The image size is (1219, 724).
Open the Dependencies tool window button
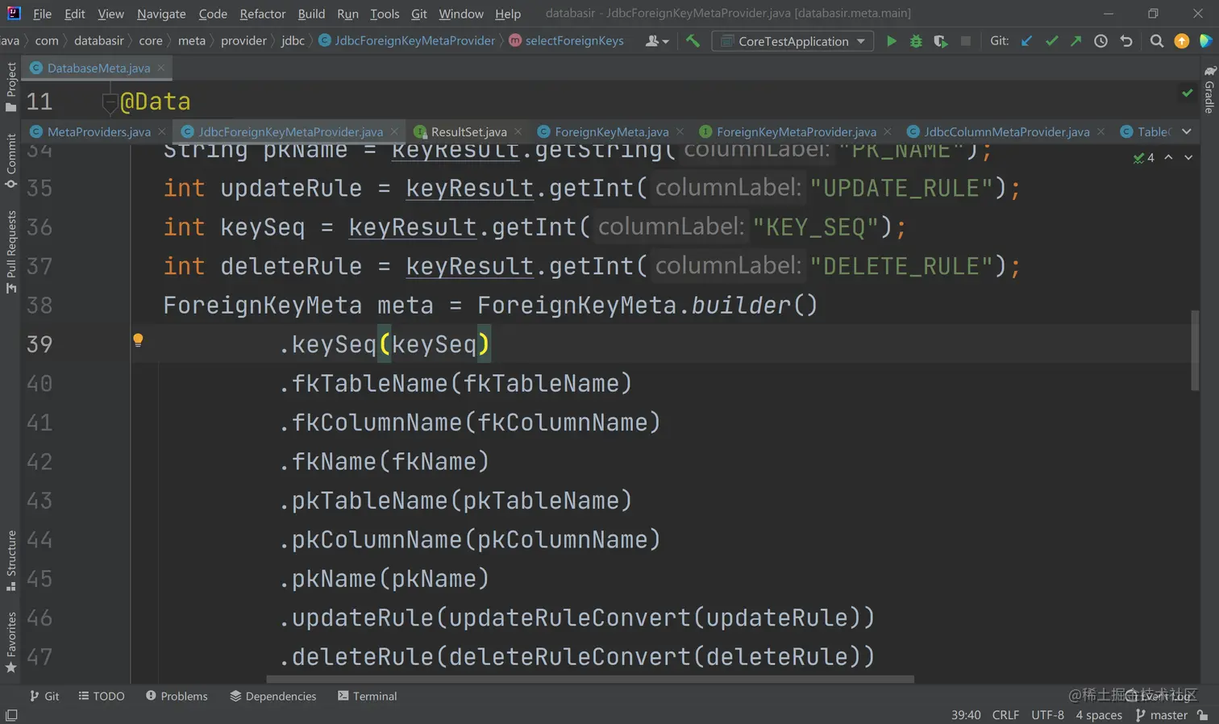tap(273, 696)
